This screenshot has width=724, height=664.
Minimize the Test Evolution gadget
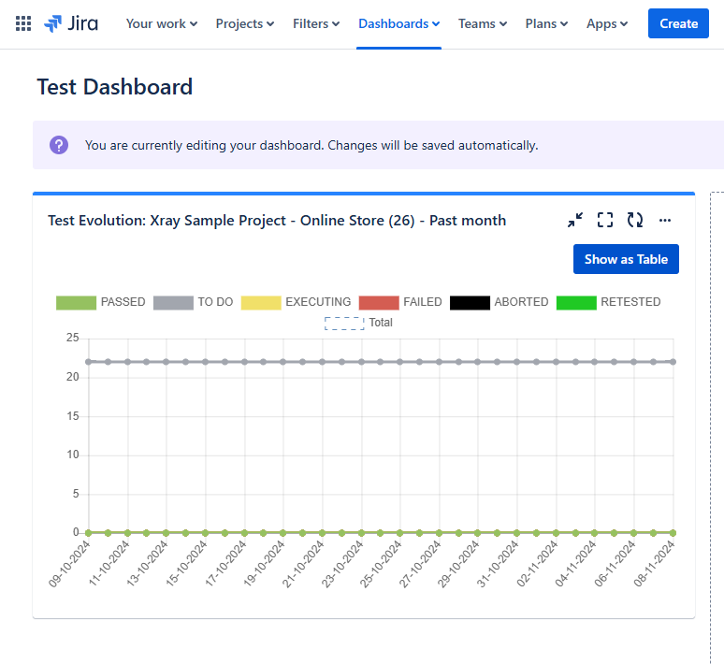[x=575, y=220]
